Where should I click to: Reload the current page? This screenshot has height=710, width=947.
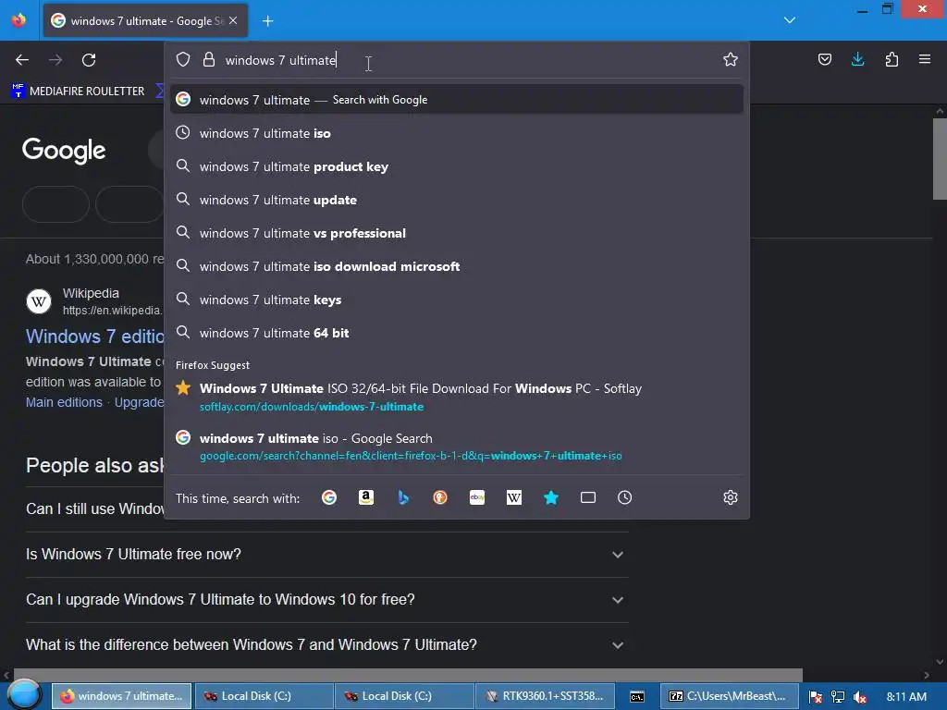coord(89,60)
